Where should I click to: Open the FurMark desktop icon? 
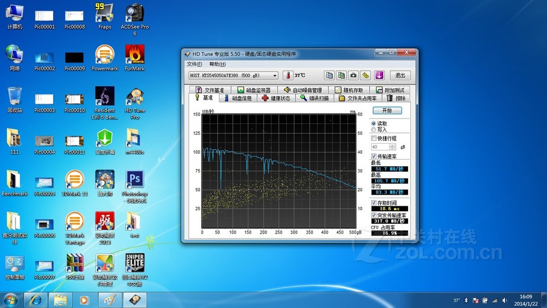click(134, 57)
